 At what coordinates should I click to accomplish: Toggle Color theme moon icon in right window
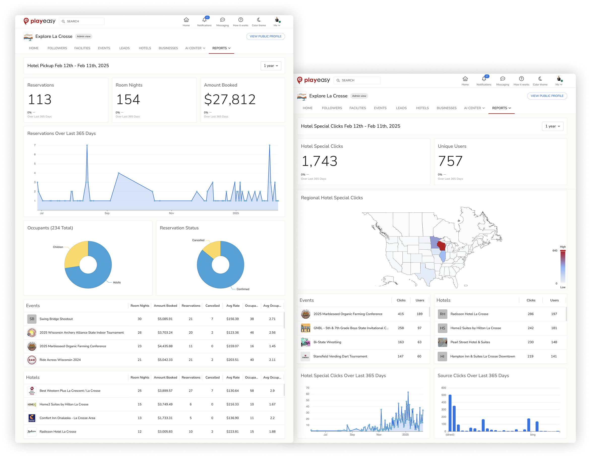(x=540, y=79)
